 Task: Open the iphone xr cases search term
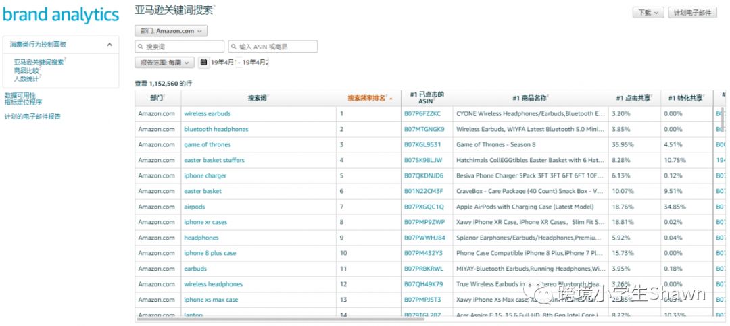click(205, 222)
